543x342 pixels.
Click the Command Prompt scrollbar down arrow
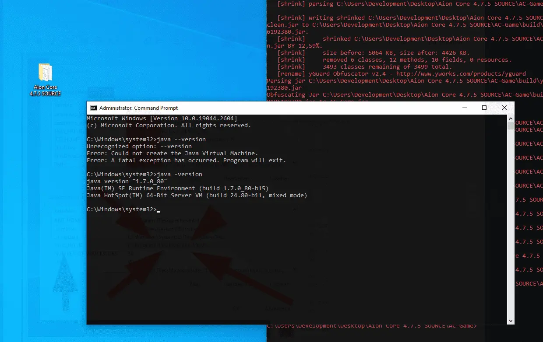coord(511,321)
